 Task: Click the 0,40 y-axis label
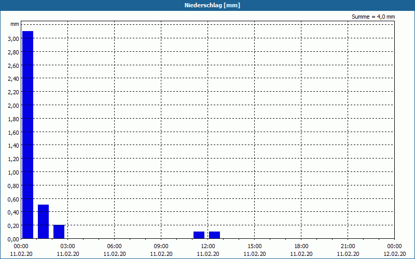(13, 212)
